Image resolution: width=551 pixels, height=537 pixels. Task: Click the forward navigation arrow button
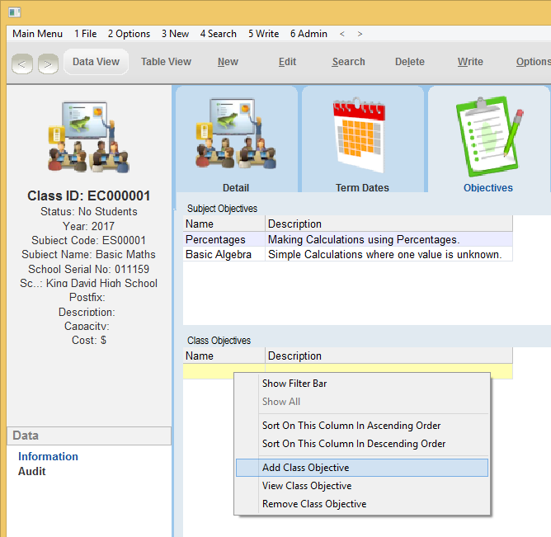tap(48, 63)
